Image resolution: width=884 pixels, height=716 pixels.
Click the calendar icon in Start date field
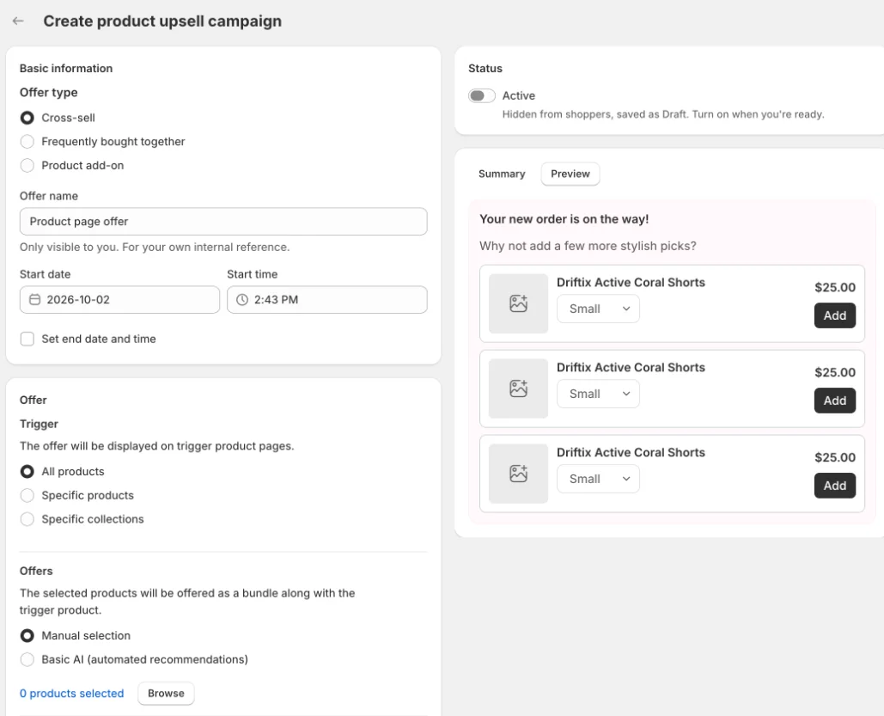tap(34, 300)
